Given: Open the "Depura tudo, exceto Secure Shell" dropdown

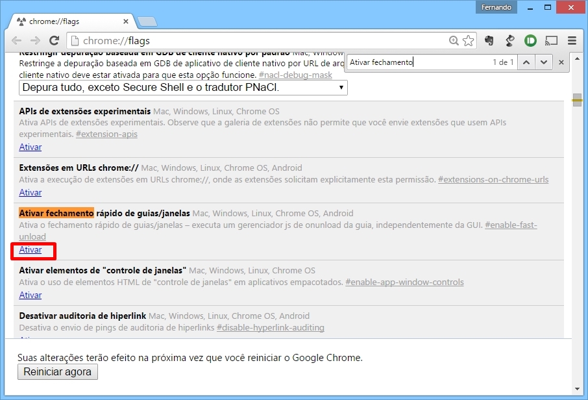Looking at the screenshot, I should coord(183,88).
